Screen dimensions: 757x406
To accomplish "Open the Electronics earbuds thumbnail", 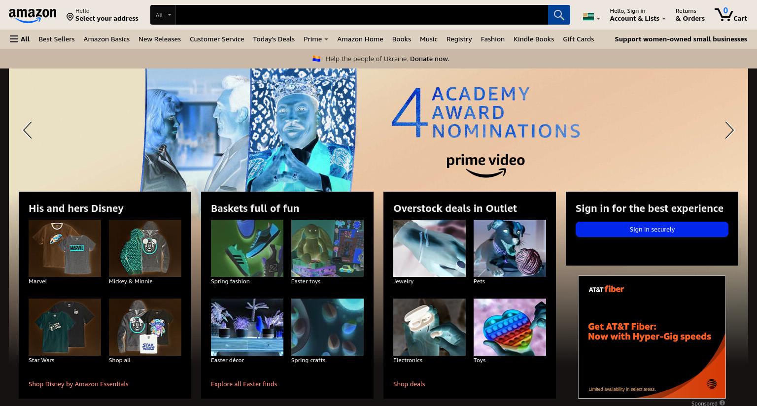I will 429,327.
